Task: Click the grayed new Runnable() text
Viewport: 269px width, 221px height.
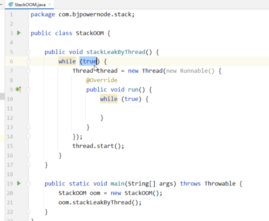Action: coord(190,71)
